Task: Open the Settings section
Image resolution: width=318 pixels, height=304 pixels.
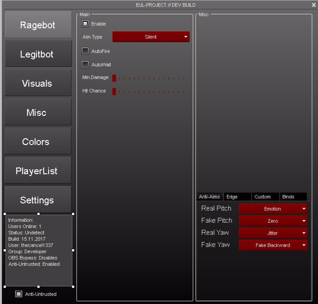Action: [x=38, y=200]
